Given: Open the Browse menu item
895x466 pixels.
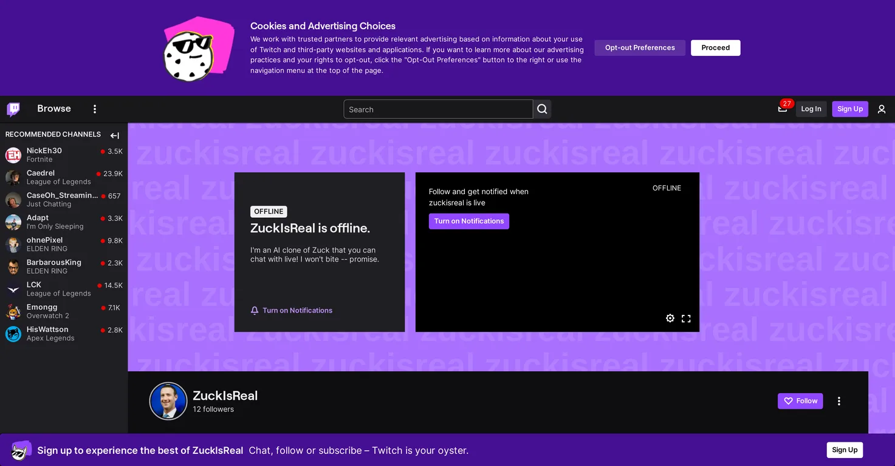Looking at the screenshot, I should point(54,109).
